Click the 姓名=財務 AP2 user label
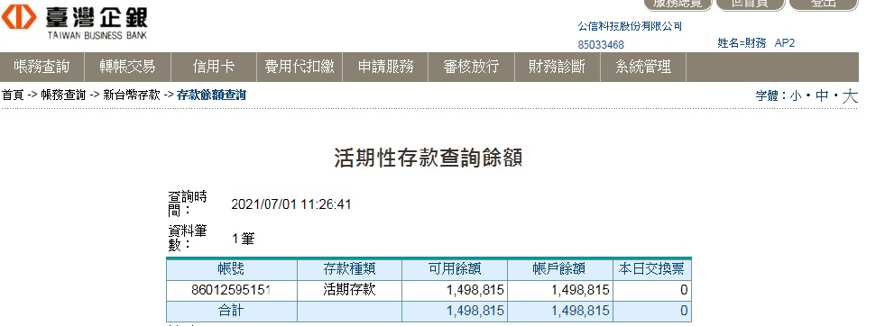This screenshot has height=326, width=885. click(756, 43)
